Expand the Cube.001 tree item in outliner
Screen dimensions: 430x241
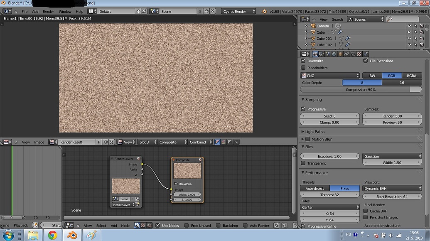pyautogui.click(x=307, y=38)
